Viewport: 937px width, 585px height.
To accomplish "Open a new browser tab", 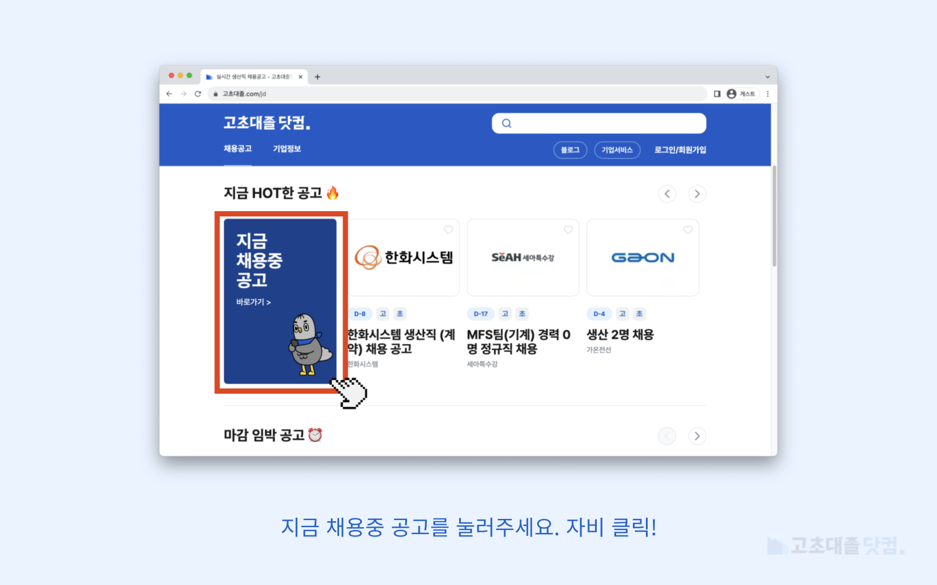I will coord(317,77).
